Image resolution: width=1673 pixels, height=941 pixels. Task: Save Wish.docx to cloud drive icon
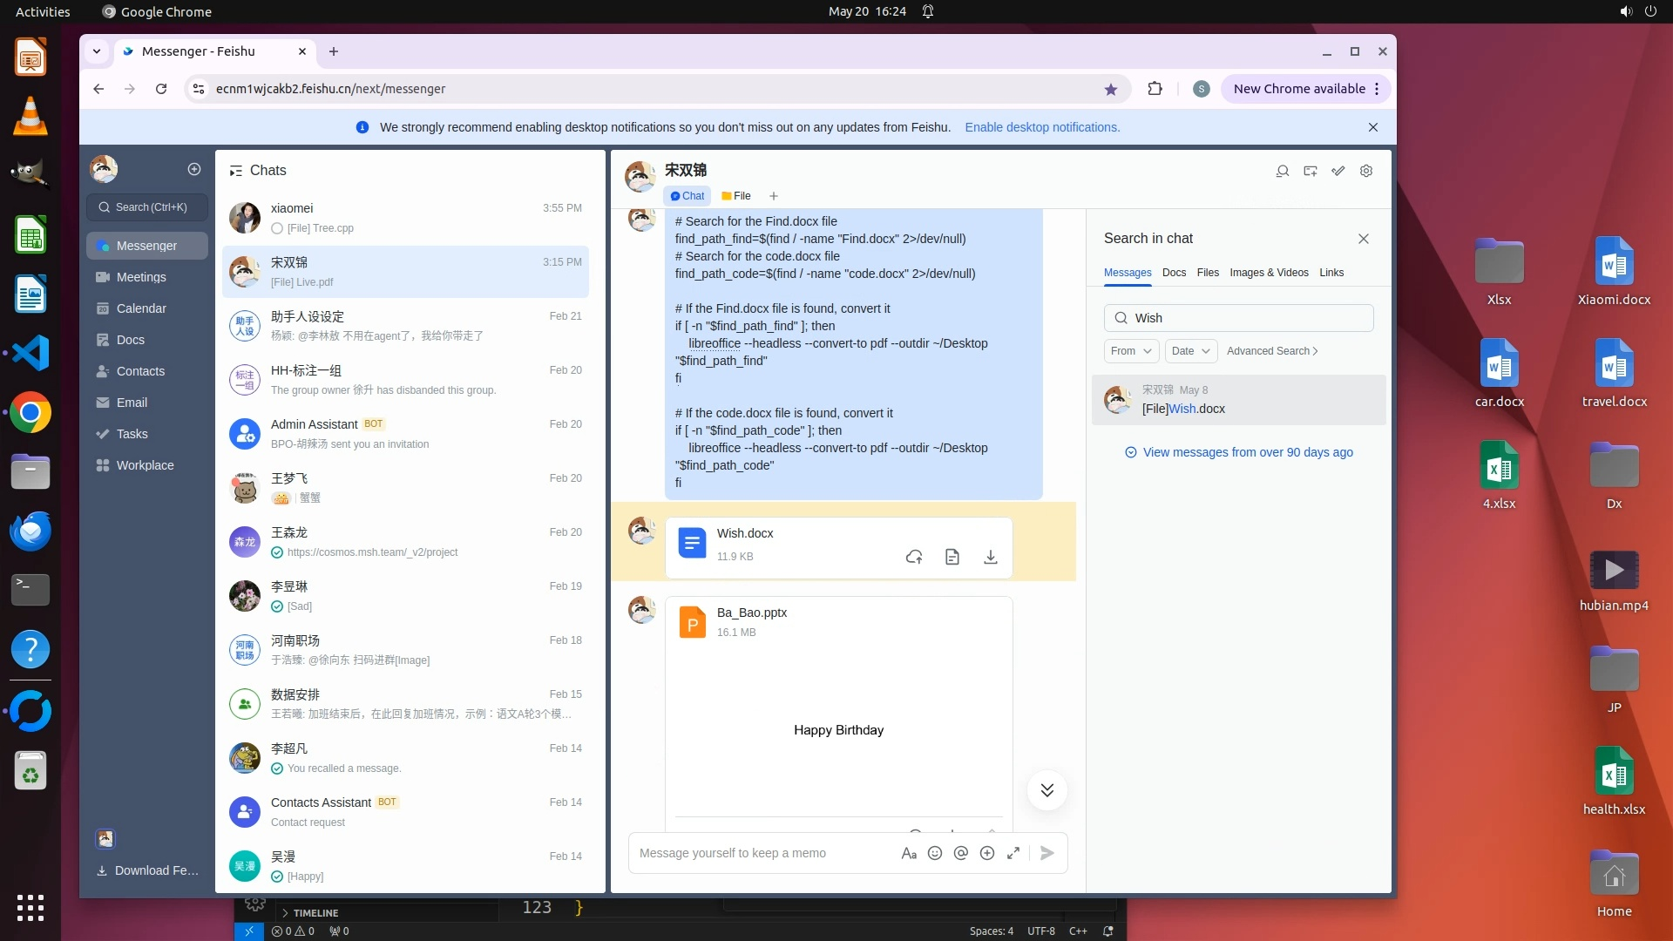coord(914,557)
